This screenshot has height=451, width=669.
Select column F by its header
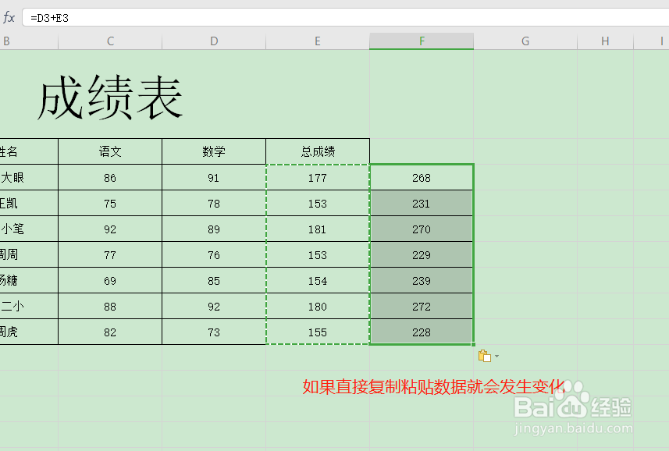tap(422, 41)
